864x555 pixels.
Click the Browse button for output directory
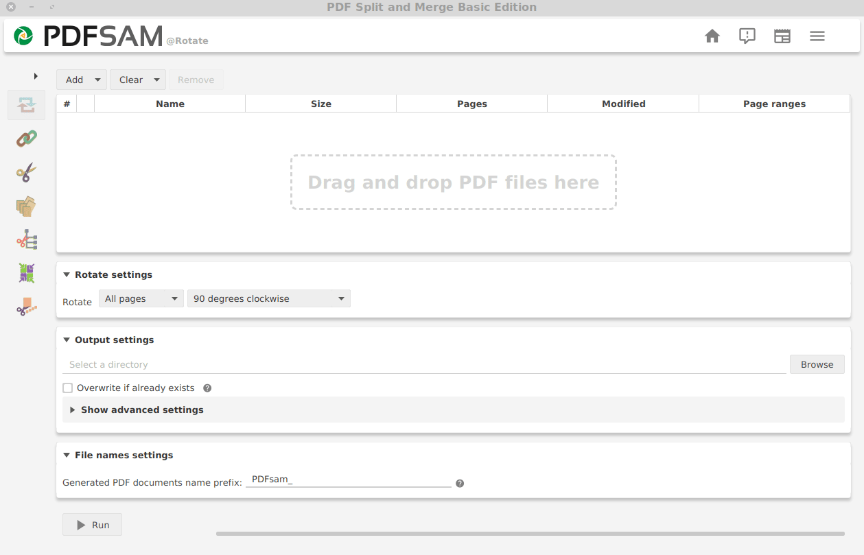[x=817, y=365]
